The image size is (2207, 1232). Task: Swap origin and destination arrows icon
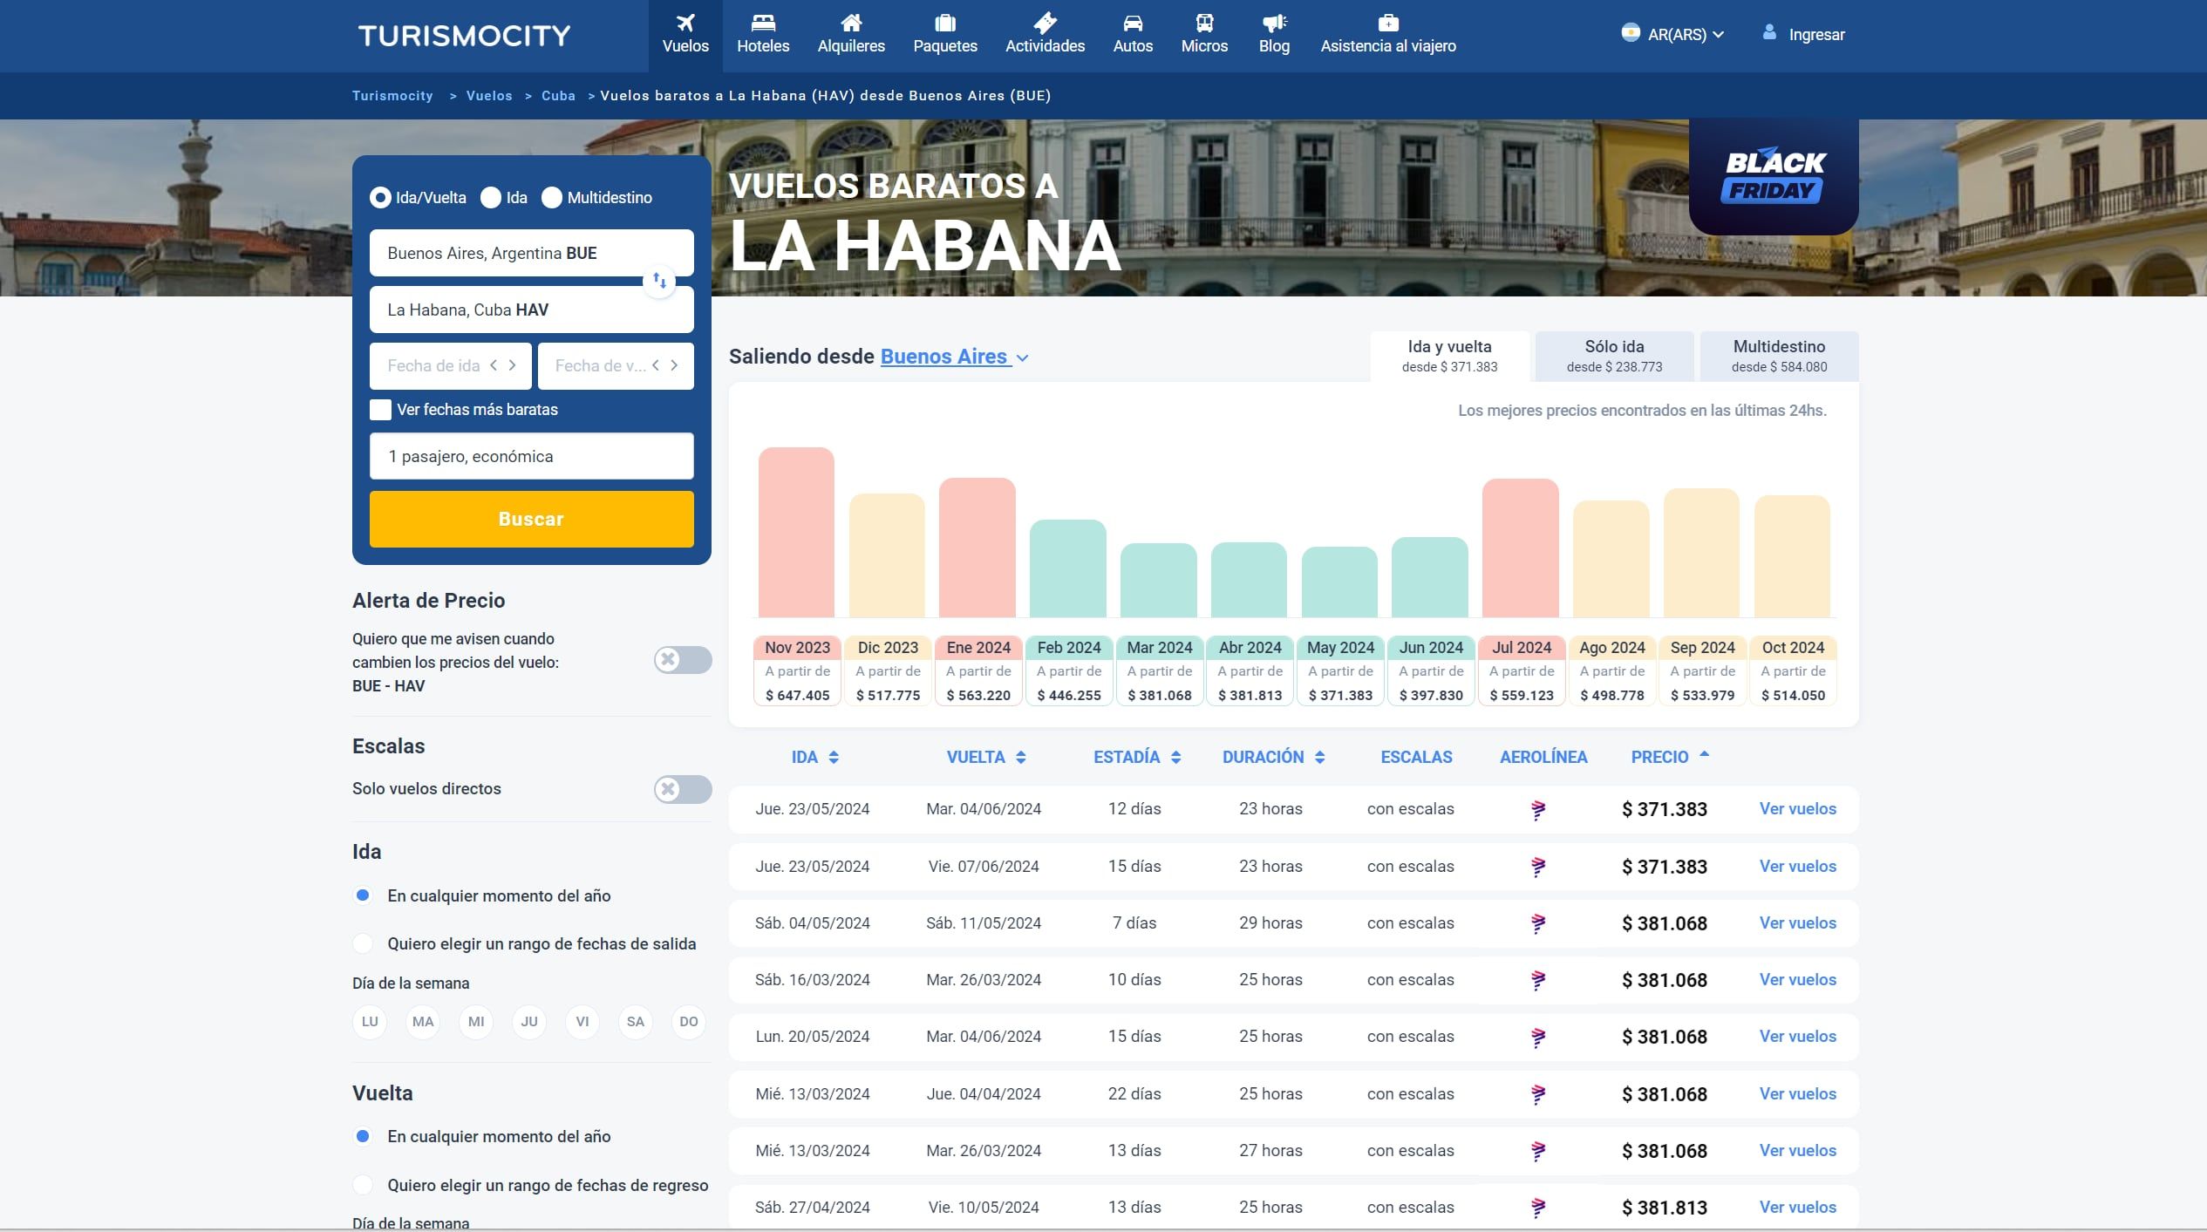[x=659, y=281]
